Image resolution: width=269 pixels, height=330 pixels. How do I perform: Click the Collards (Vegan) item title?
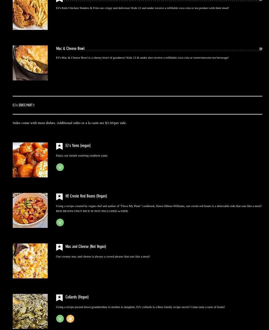pyautogui.click(x=77, y=297)
